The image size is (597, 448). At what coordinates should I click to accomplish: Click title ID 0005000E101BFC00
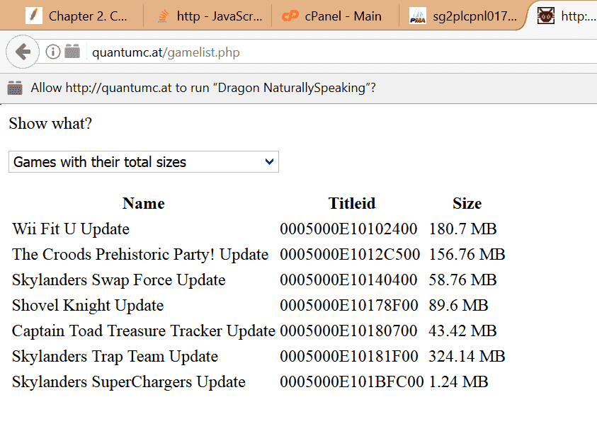click(352, 381)
